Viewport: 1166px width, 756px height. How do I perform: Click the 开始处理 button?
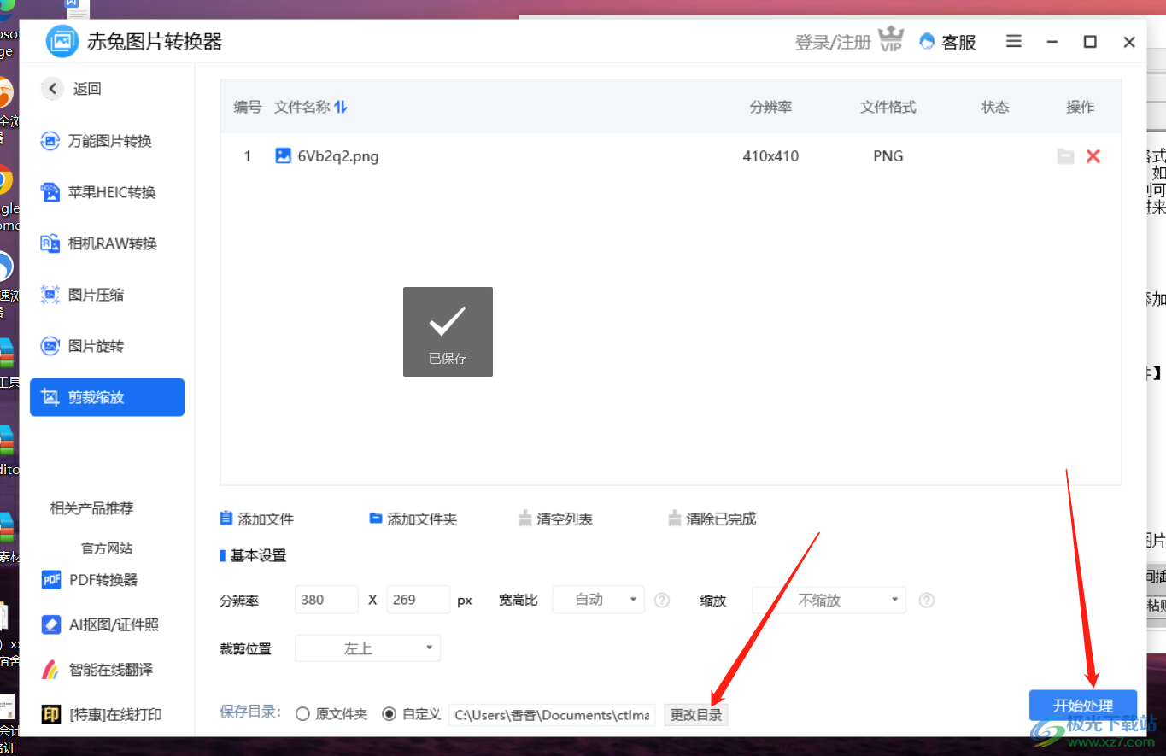point(1083,706)
